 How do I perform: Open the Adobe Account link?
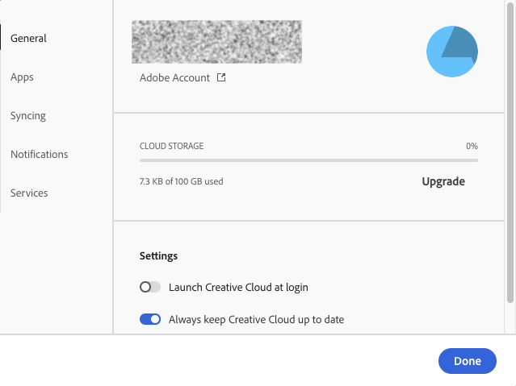point(174,78)
